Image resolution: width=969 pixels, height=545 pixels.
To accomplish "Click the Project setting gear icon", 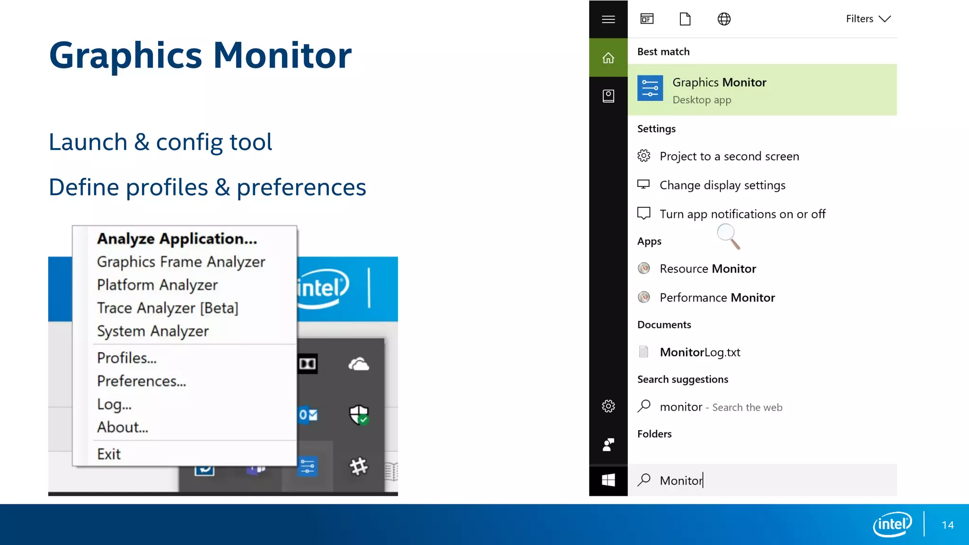I will click(x=643, y=156).
